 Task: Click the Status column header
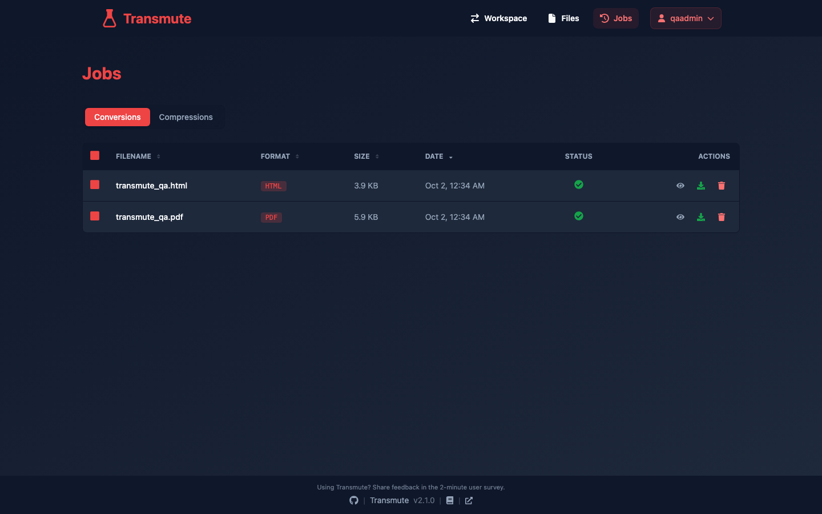coord(579,156)
